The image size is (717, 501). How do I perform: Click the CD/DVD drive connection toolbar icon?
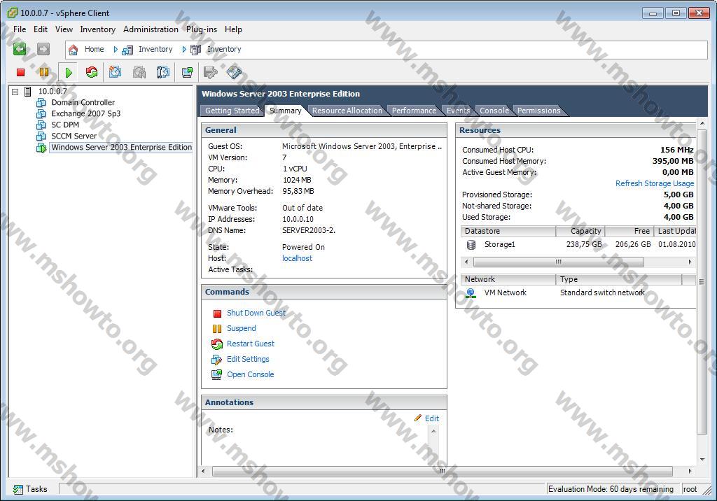pyautogui.click(x=234, y=72)
